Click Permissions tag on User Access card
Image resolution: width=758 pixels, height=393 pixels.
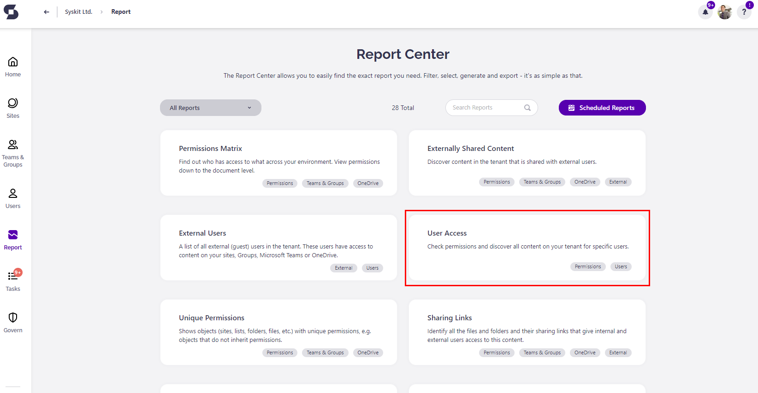pos(588,266)
